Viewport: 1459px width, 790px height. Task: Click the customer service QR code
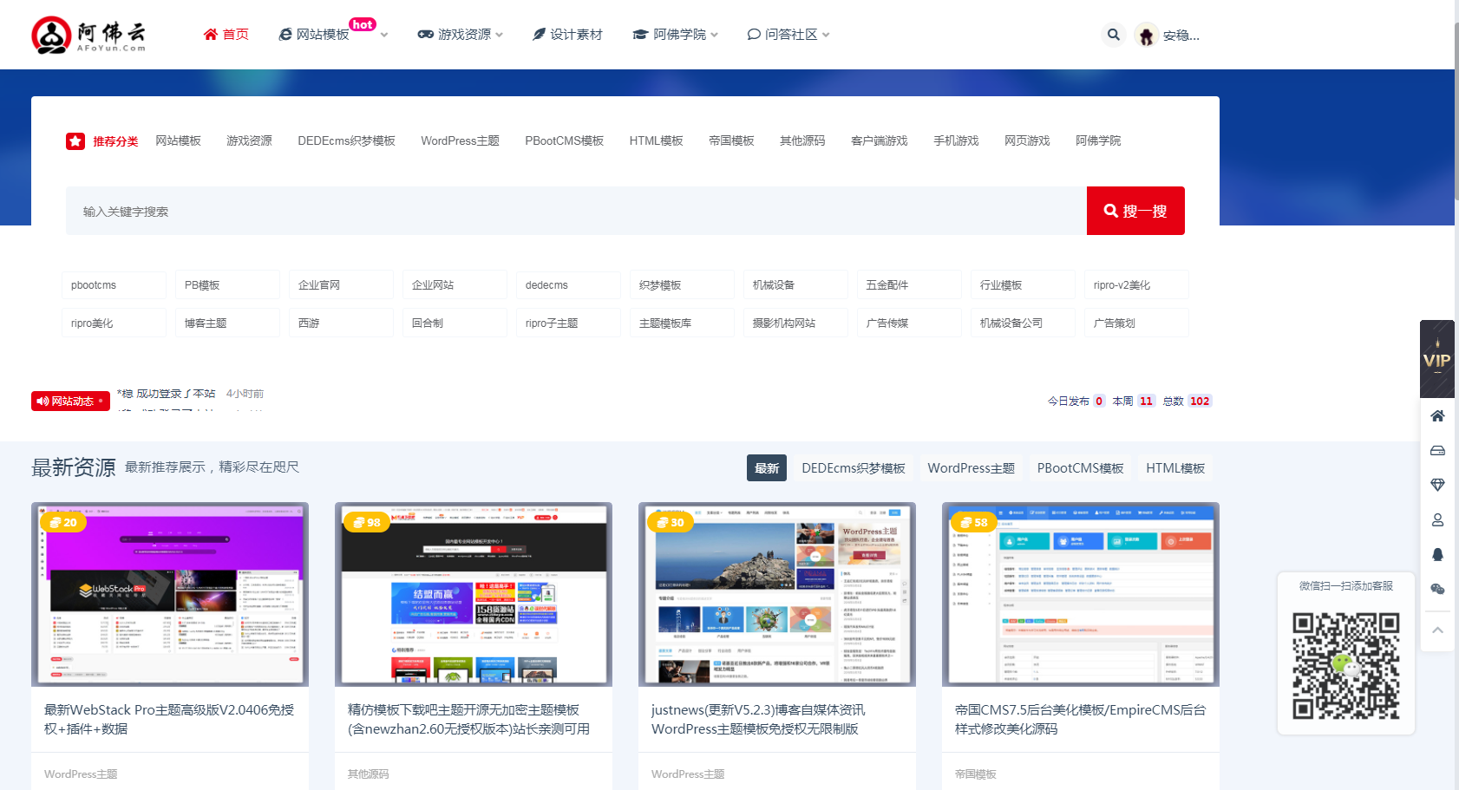tap(1345, 663)
